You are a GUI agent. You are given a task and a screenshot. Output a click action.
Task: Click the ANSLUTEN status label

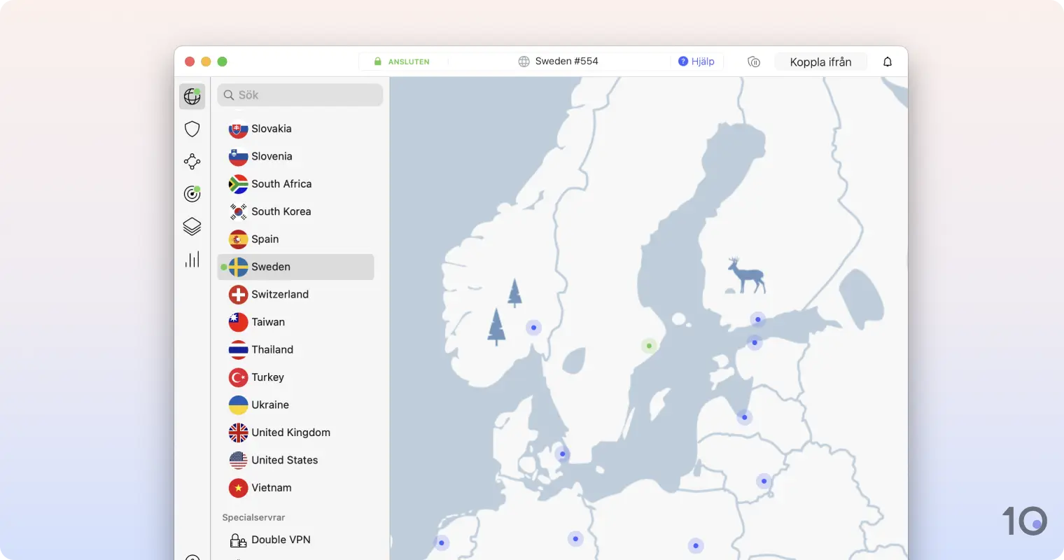(407, 61)
